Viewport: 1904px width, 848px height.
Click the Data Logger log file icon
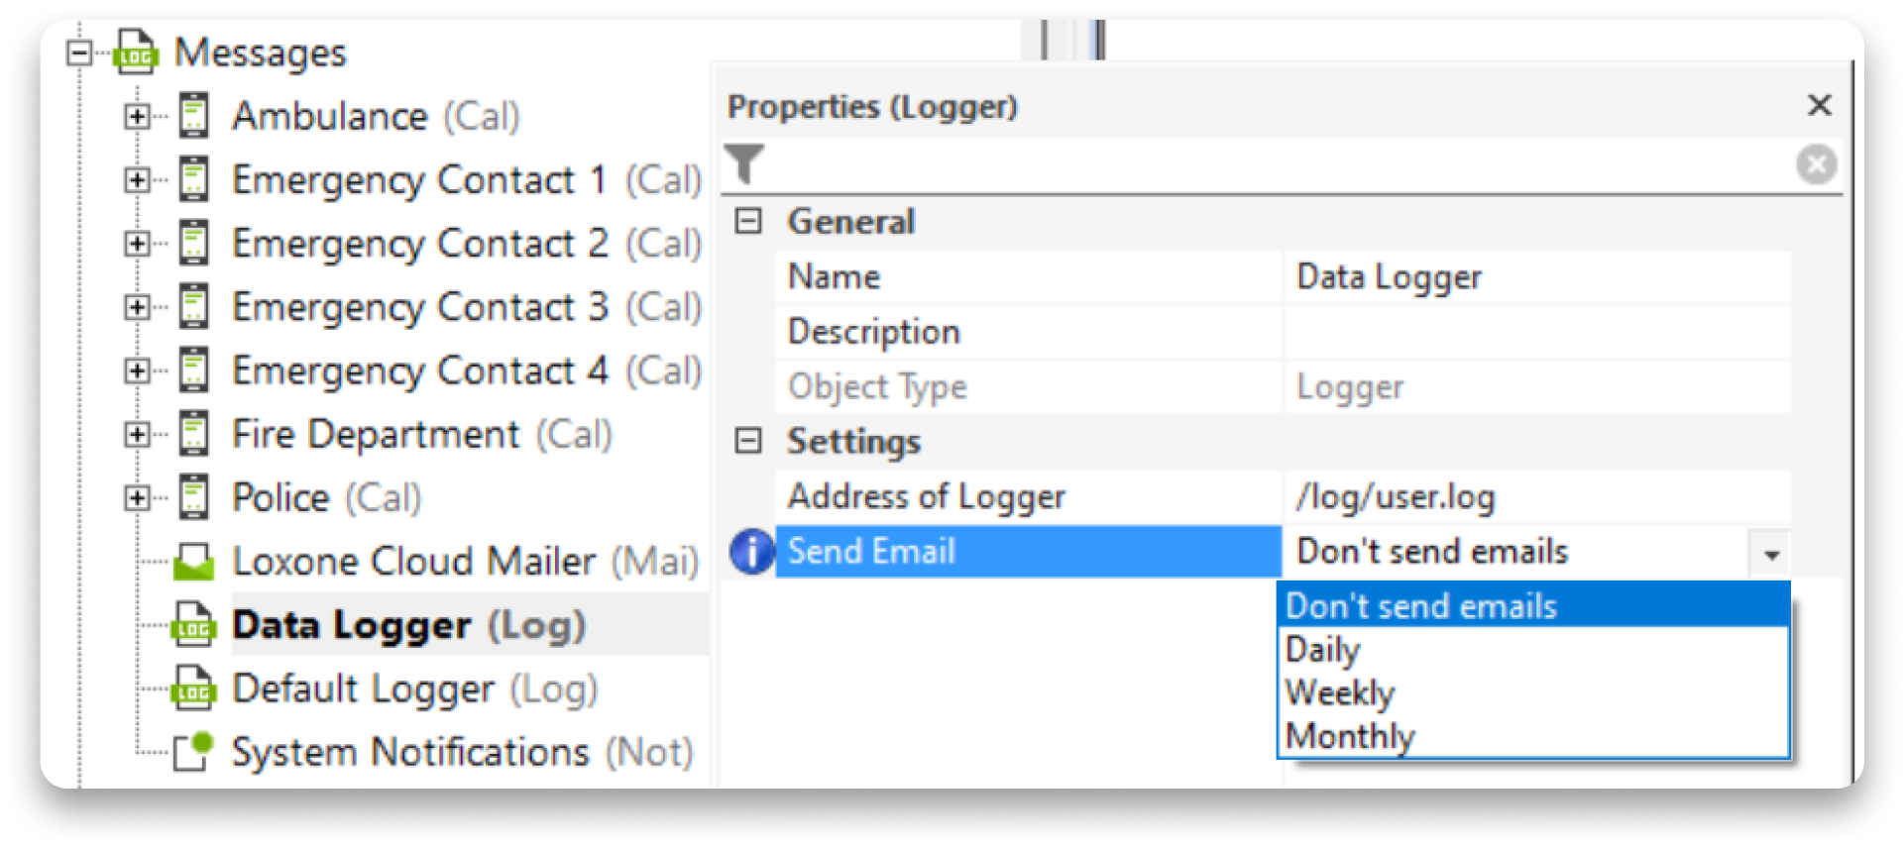click(x=193, y=625)
